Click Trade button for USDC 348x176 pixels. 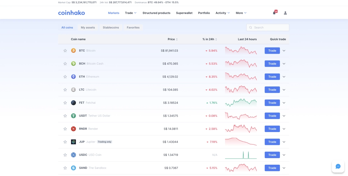(x=272, y=155)
